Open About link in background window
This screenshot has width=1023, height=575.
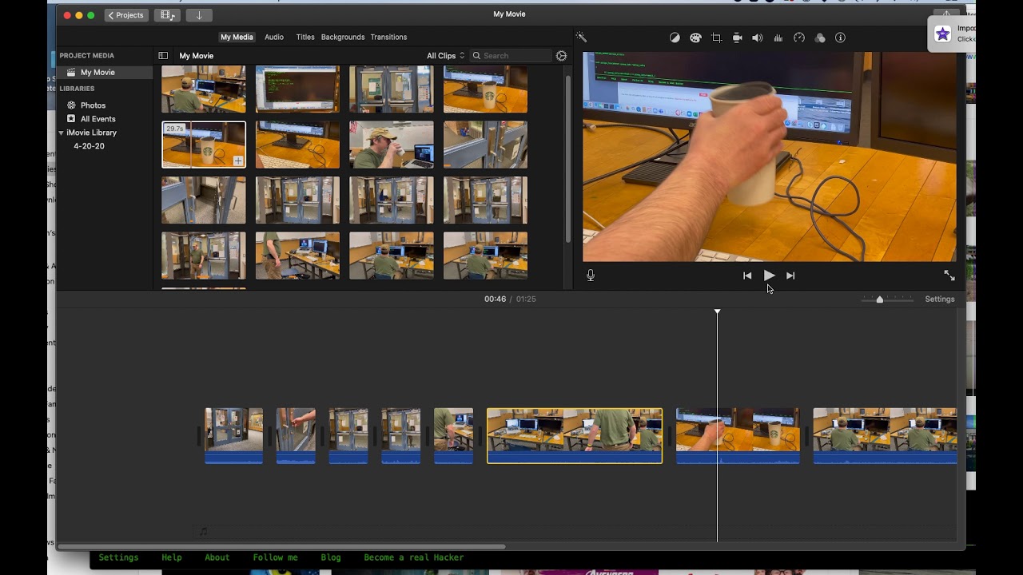point(217,557)
